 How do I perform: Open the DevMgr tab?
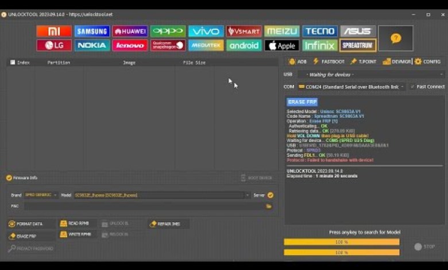coord(396,61)
